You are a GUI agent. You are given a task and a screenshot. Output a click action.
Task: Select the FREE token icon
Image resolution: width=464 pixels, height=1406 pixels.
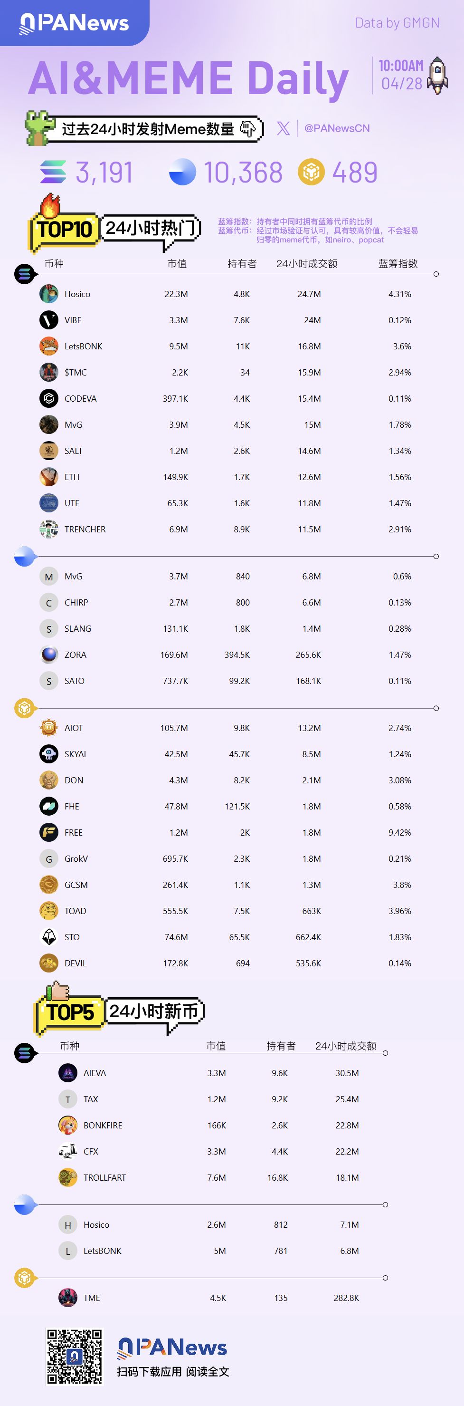tap(49, 832)
